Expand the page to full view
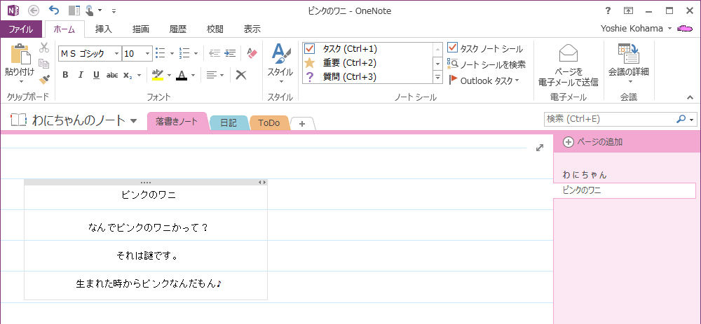The image size is (701, 324). point(540,148)
